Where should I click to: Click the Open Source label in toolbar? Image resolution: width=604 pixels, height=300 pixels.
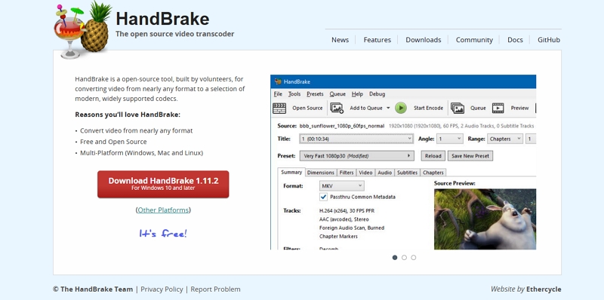(x=307, y=108)
